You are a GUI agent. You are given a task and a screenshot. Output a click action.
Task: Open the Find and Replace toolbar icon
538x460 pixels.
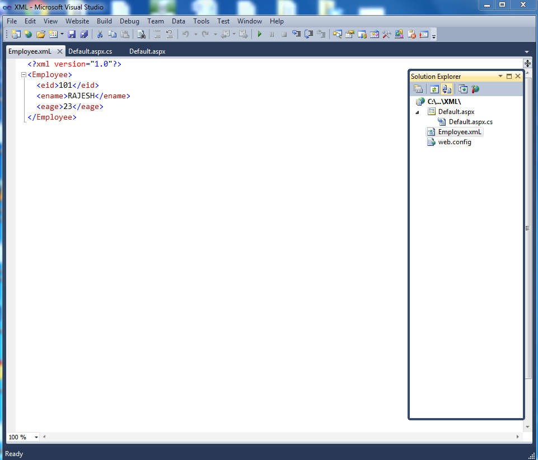coord(141,34)
